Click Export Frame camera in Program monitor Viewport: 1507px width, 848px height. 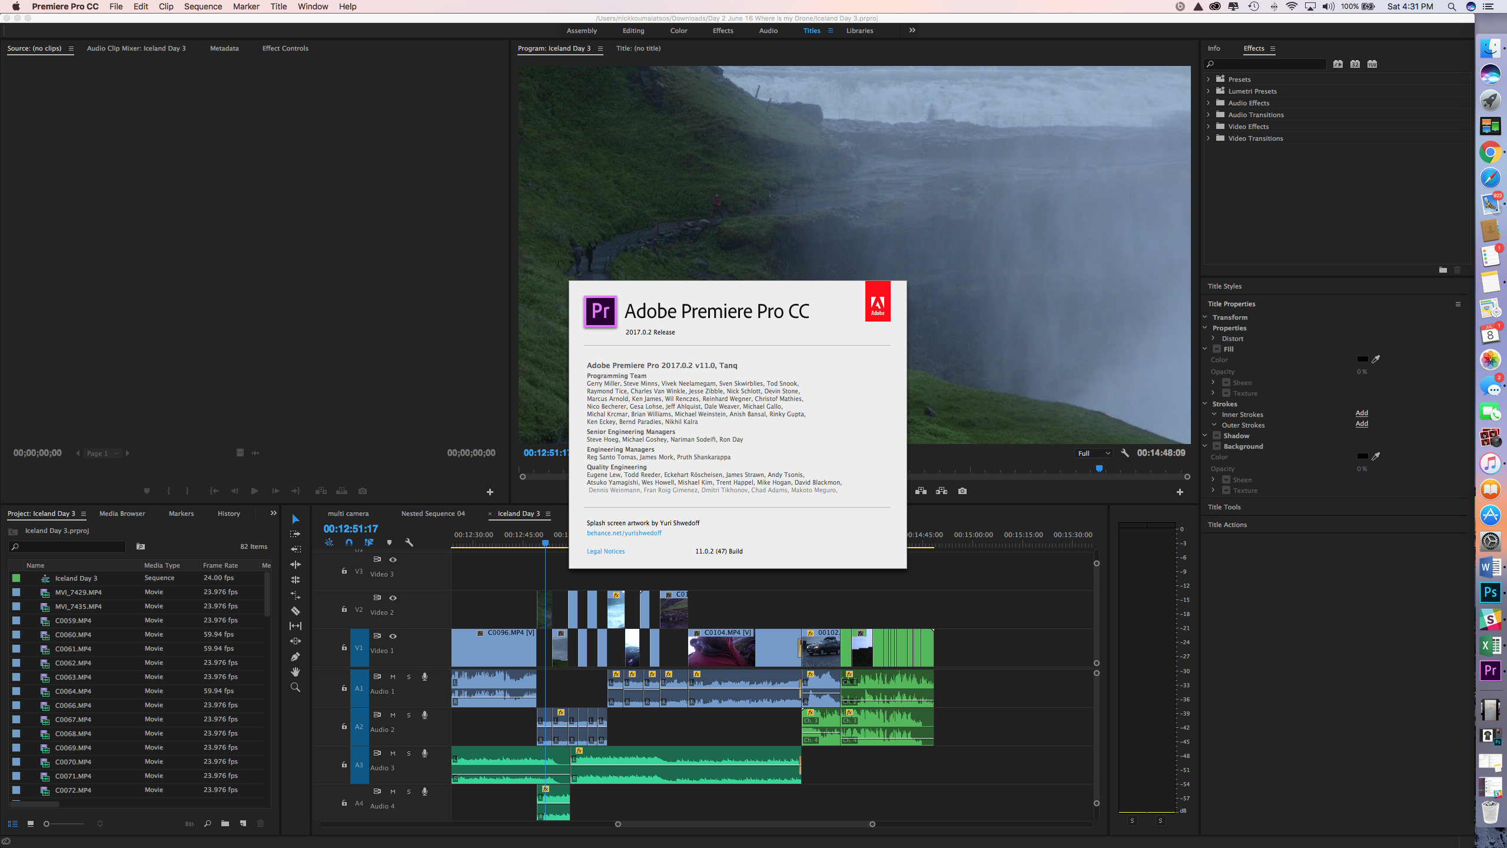pos(962,491)
